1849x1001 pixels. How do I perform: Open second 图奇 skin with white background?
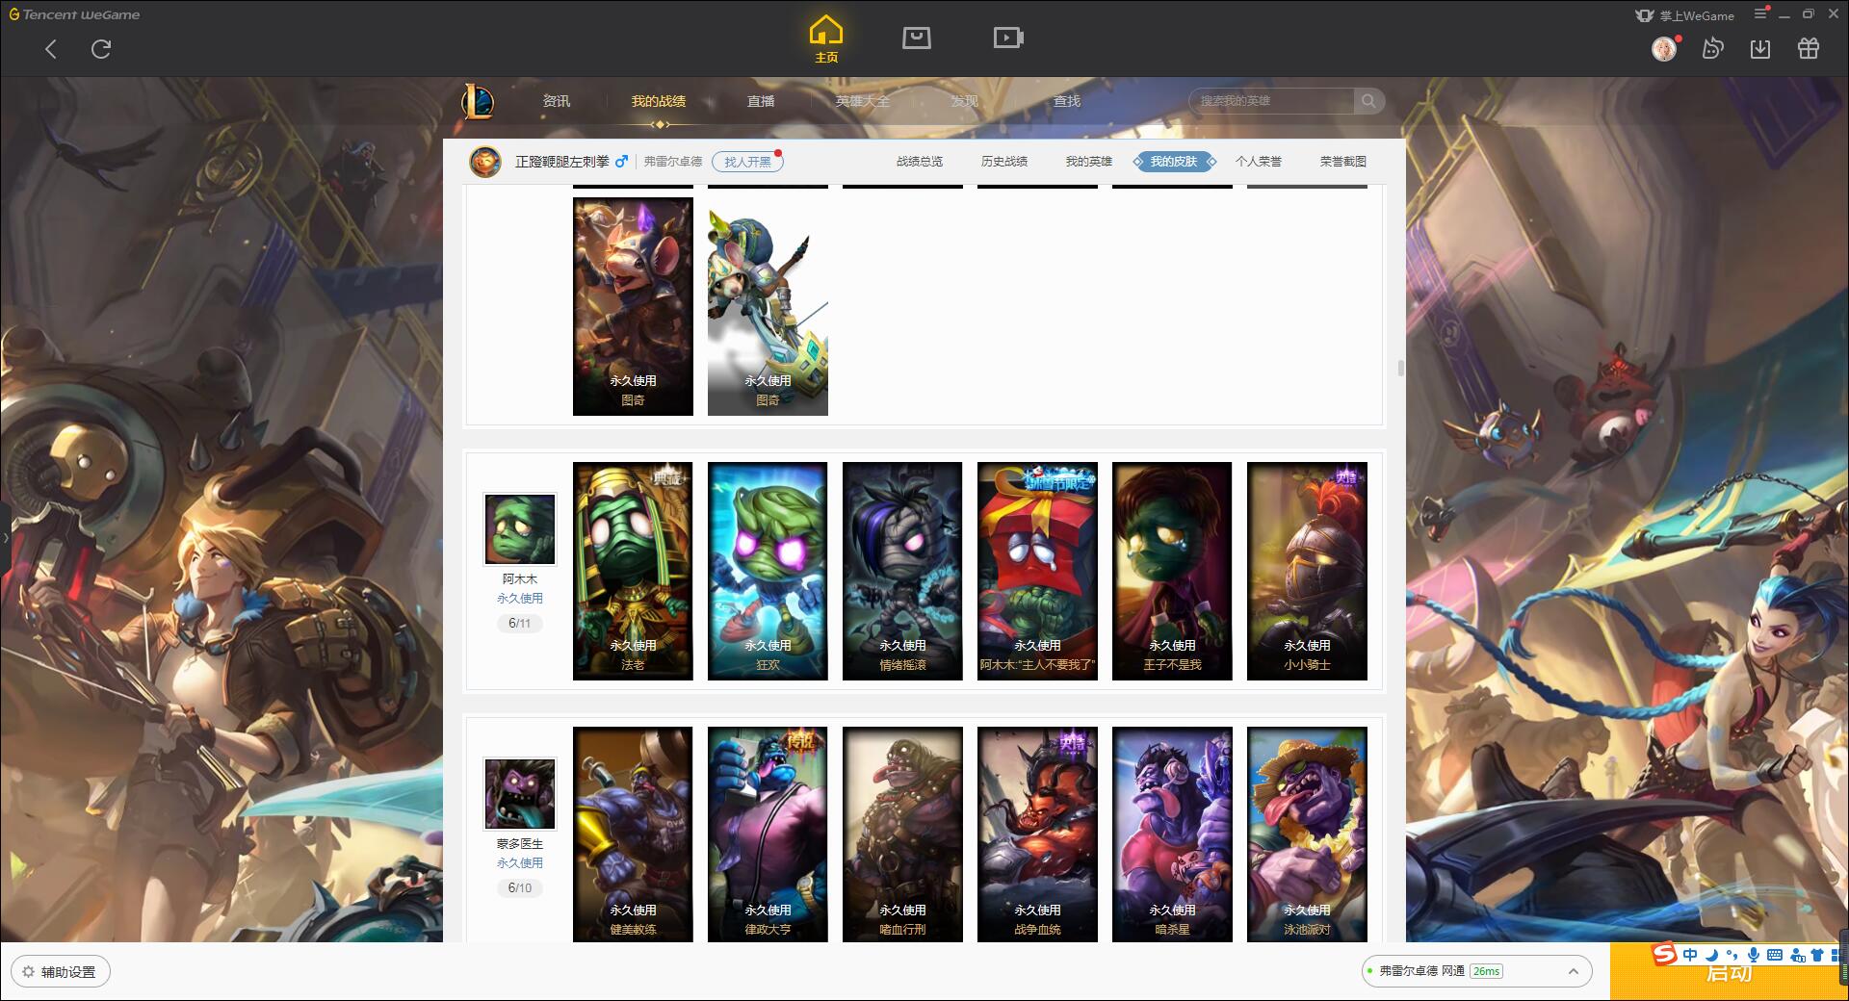[x=768, y=306]
